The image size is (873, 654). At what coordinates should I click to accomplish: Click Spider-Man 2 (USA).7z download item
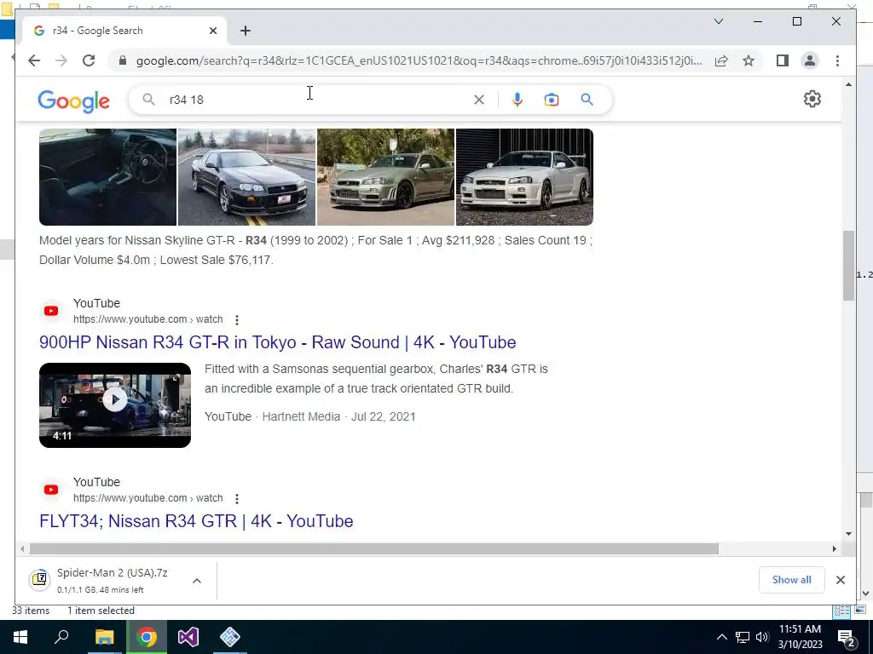coord(112,580)
